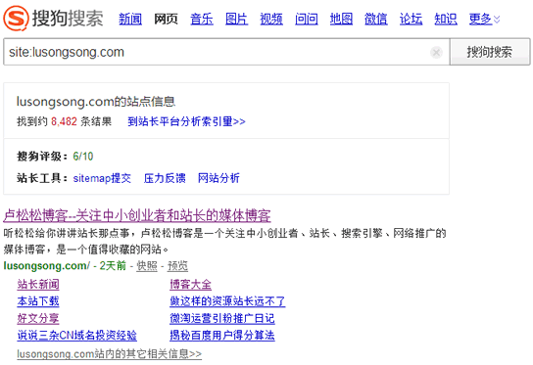The width and height of the screenshot is (533, 365).
Task: Click the lusongsong.com的站点信息 heading
Action: [x=96, y=102]
